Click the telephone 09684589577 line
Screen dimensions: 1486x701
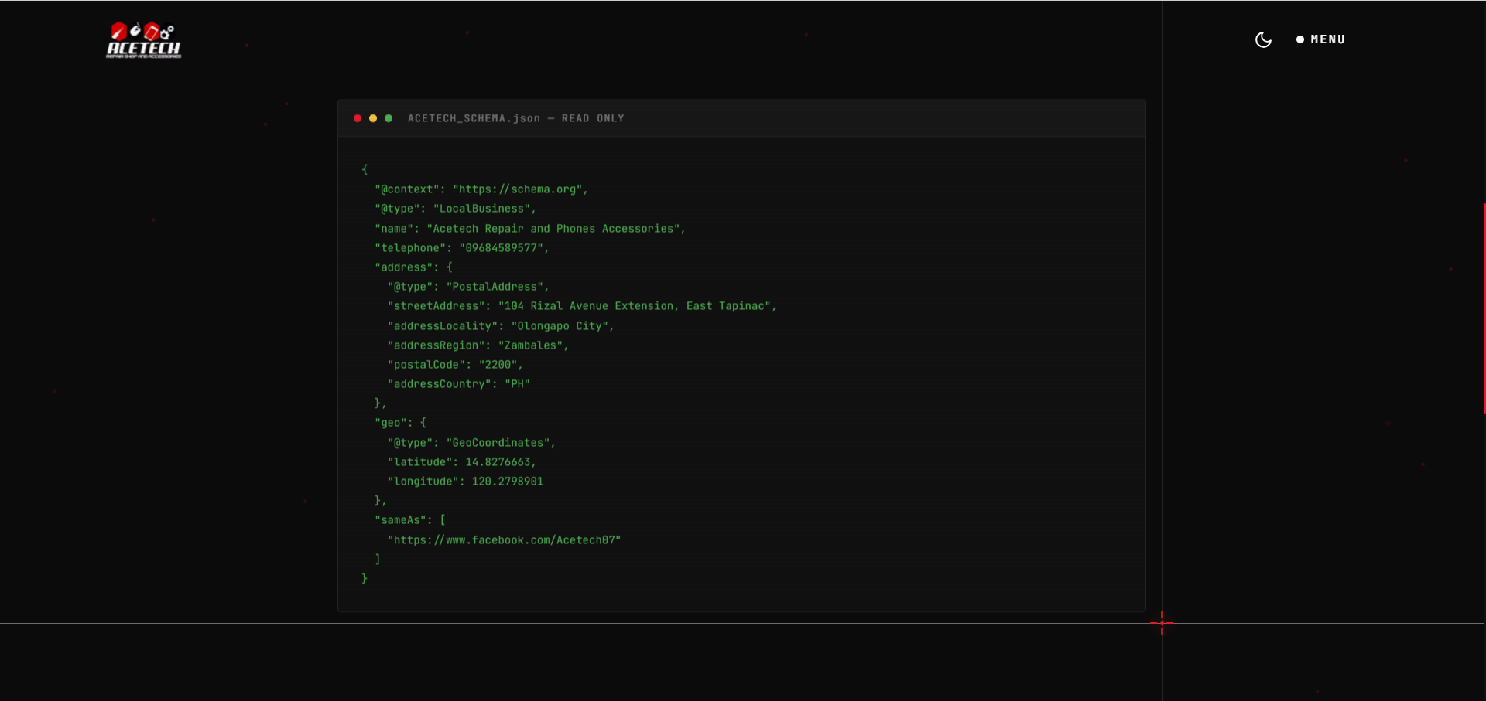pyautogui.click(x=462, y=248)
